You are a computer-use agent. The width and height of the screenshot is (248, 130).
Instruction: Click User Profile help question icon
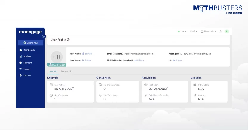point(68,40)
